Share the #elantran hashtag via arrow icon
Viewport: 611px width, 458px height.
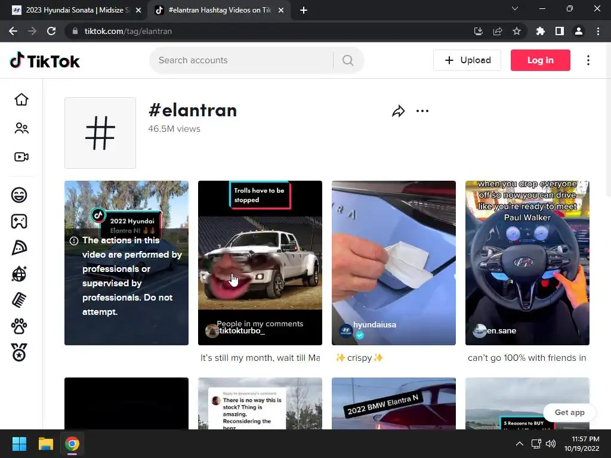point(398,111)
